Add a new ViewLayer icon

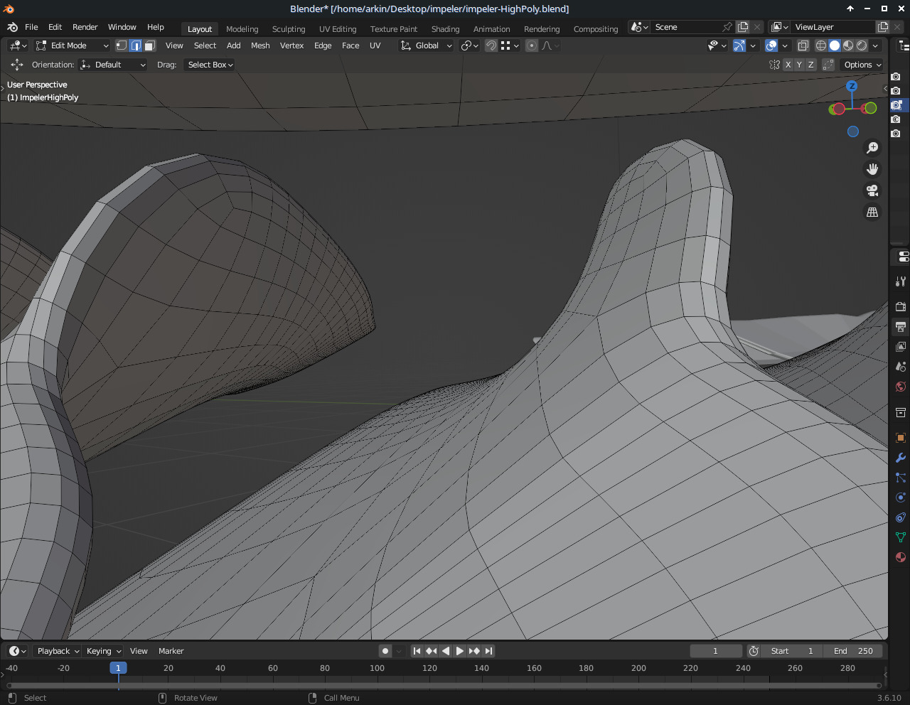(x=883, y=27)
